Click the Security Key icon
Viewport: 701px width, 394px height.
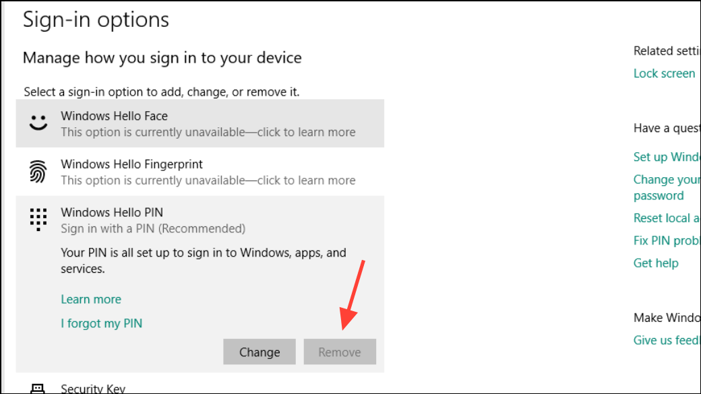click(39, 389)
